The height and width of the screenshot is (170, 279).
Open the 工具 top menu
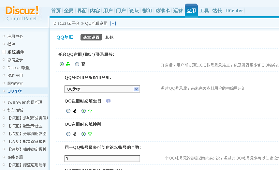coord(204,11)
